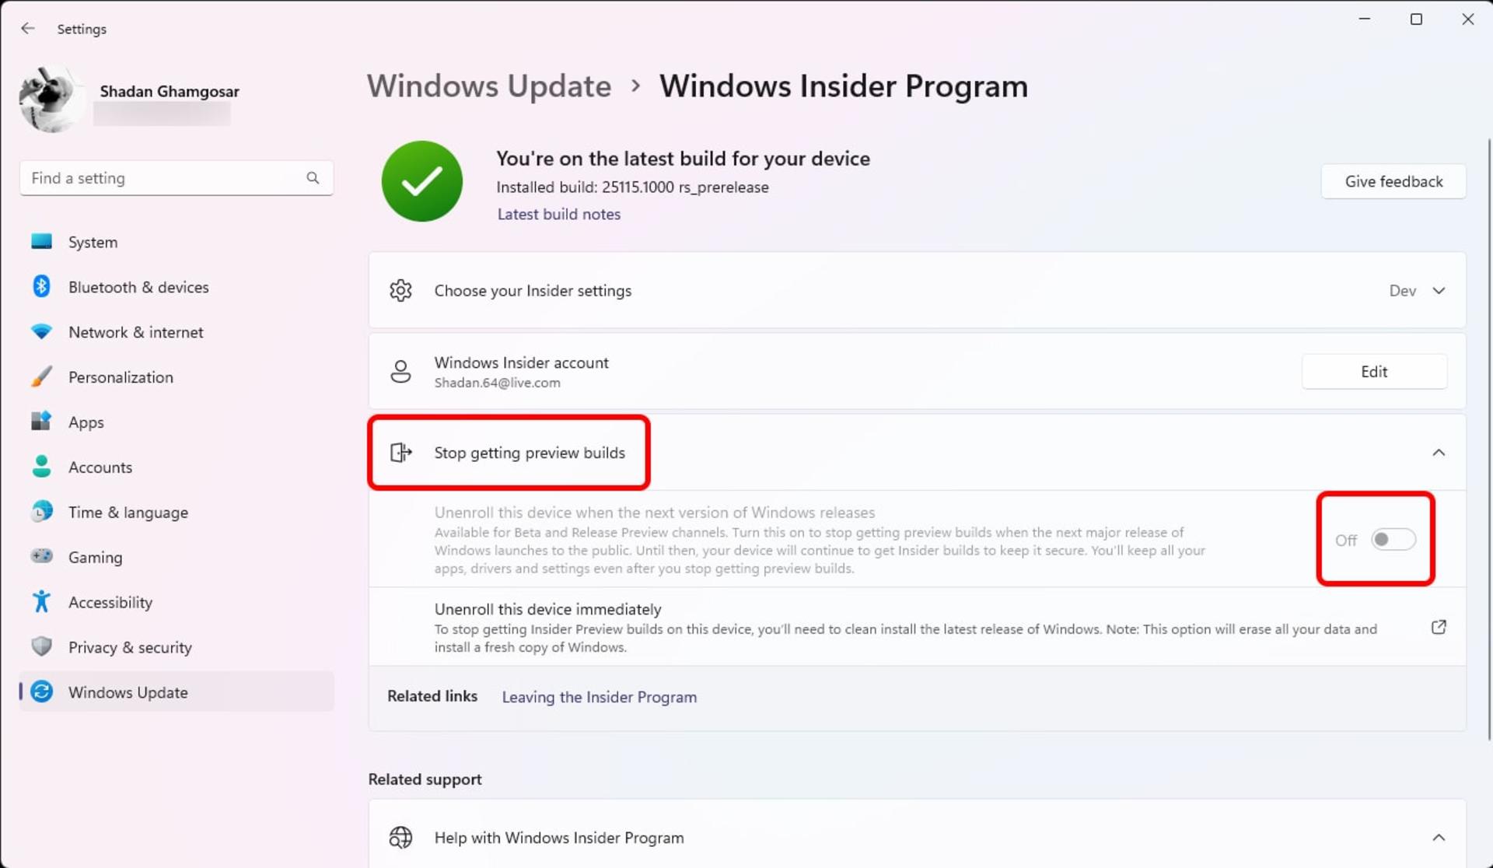Click the Find a setting search field
The width and height of the screenshot is (1493, 868).
coord(177,178)
